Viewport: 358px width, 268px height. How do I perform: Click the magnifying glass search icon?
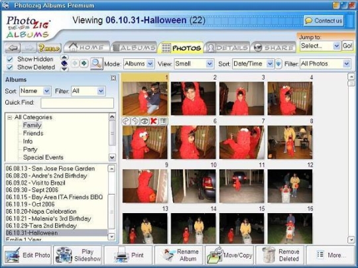pos(96,64)
